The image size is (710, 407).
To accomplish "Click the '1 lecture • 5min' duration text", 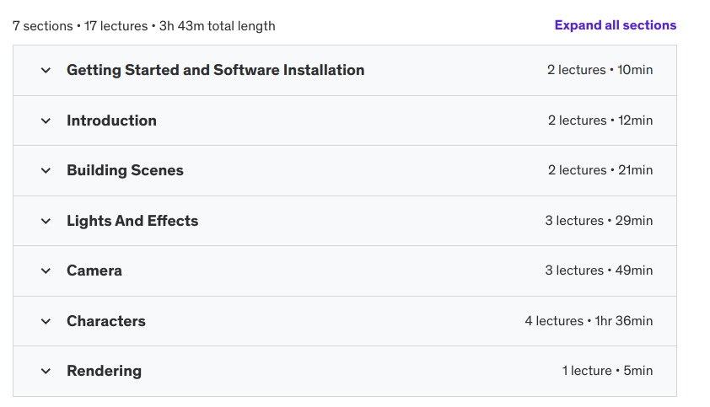I will [607, 371].
